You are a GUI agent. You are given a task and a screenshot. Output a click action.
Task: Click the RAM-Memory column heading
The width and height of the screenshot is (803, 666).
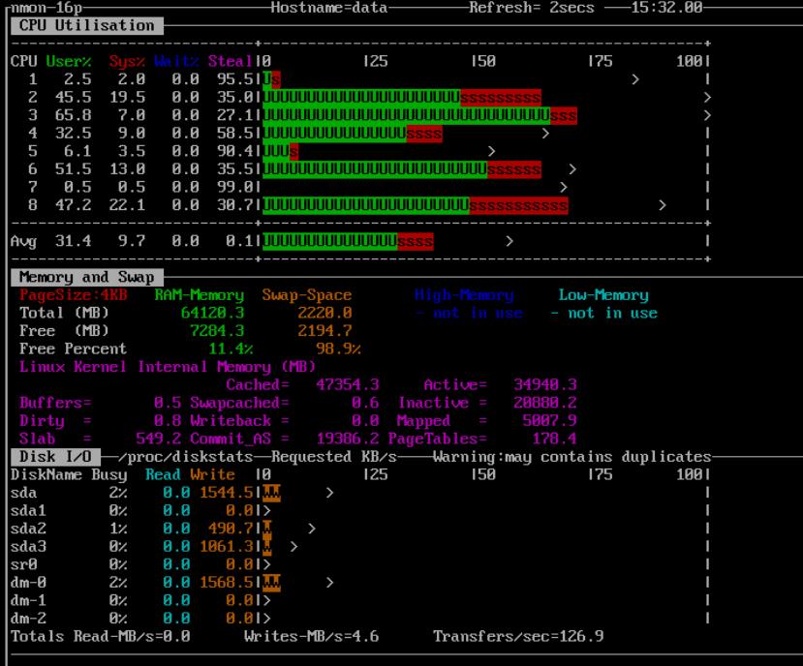coord(200,295)
